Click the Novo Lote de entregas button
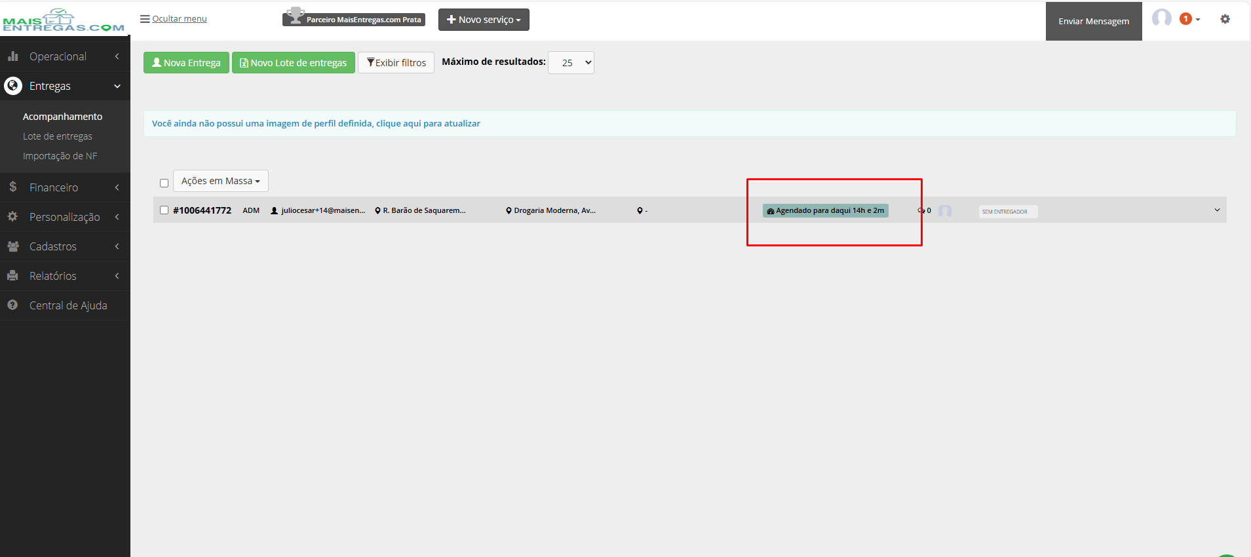 click(x=294, y=63)
